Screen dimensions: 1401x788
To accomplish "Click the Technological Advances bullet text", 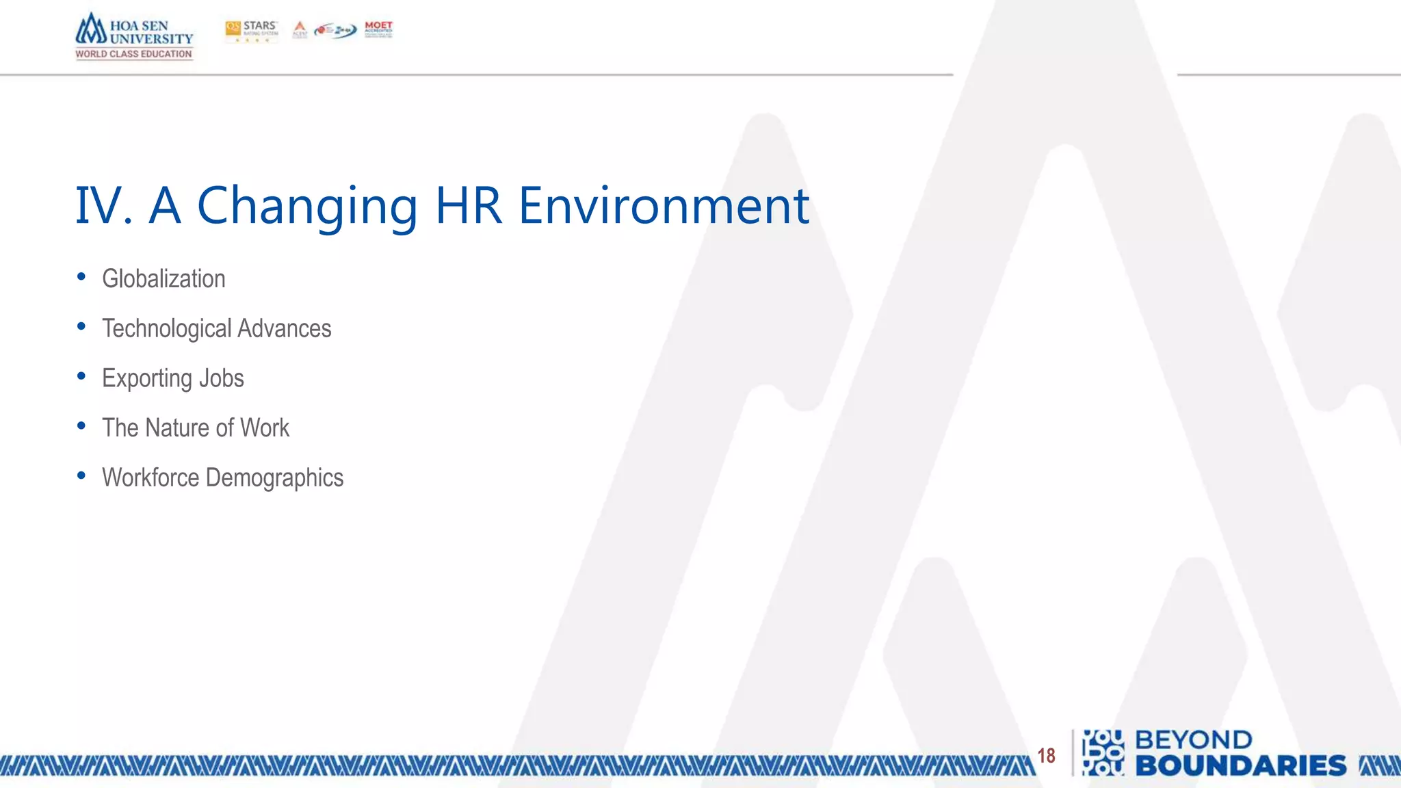I will point(216,329).
